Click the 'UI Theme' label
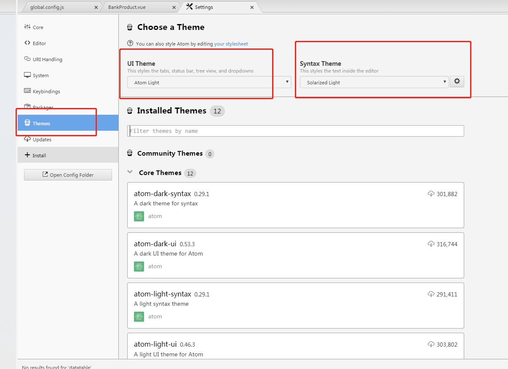This screenshot has width=508, height=369. tap(141, 63)
